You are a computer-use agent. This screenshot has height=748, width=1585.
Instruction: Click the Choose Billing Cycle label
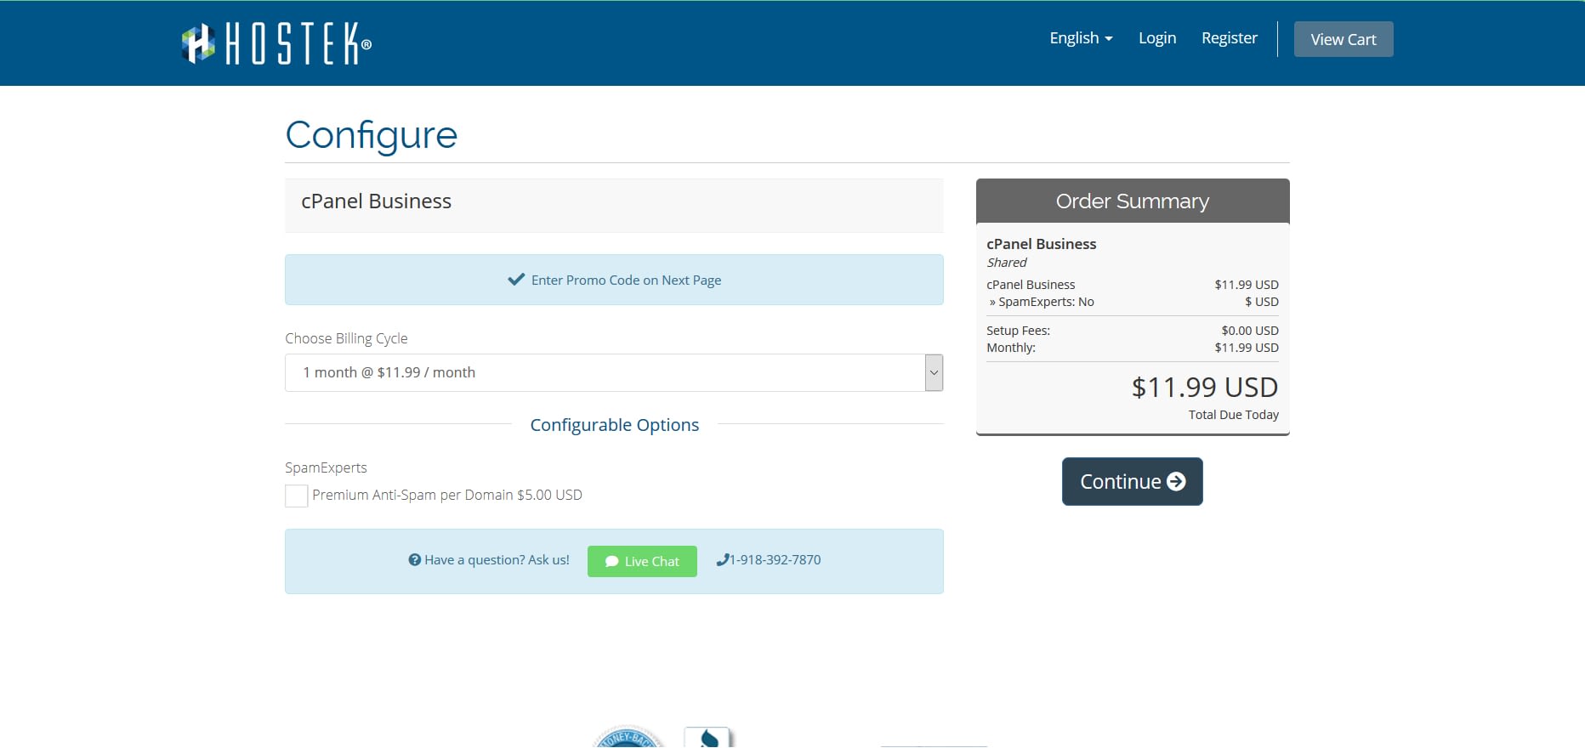pyautogui.click(x=346, y=338)
